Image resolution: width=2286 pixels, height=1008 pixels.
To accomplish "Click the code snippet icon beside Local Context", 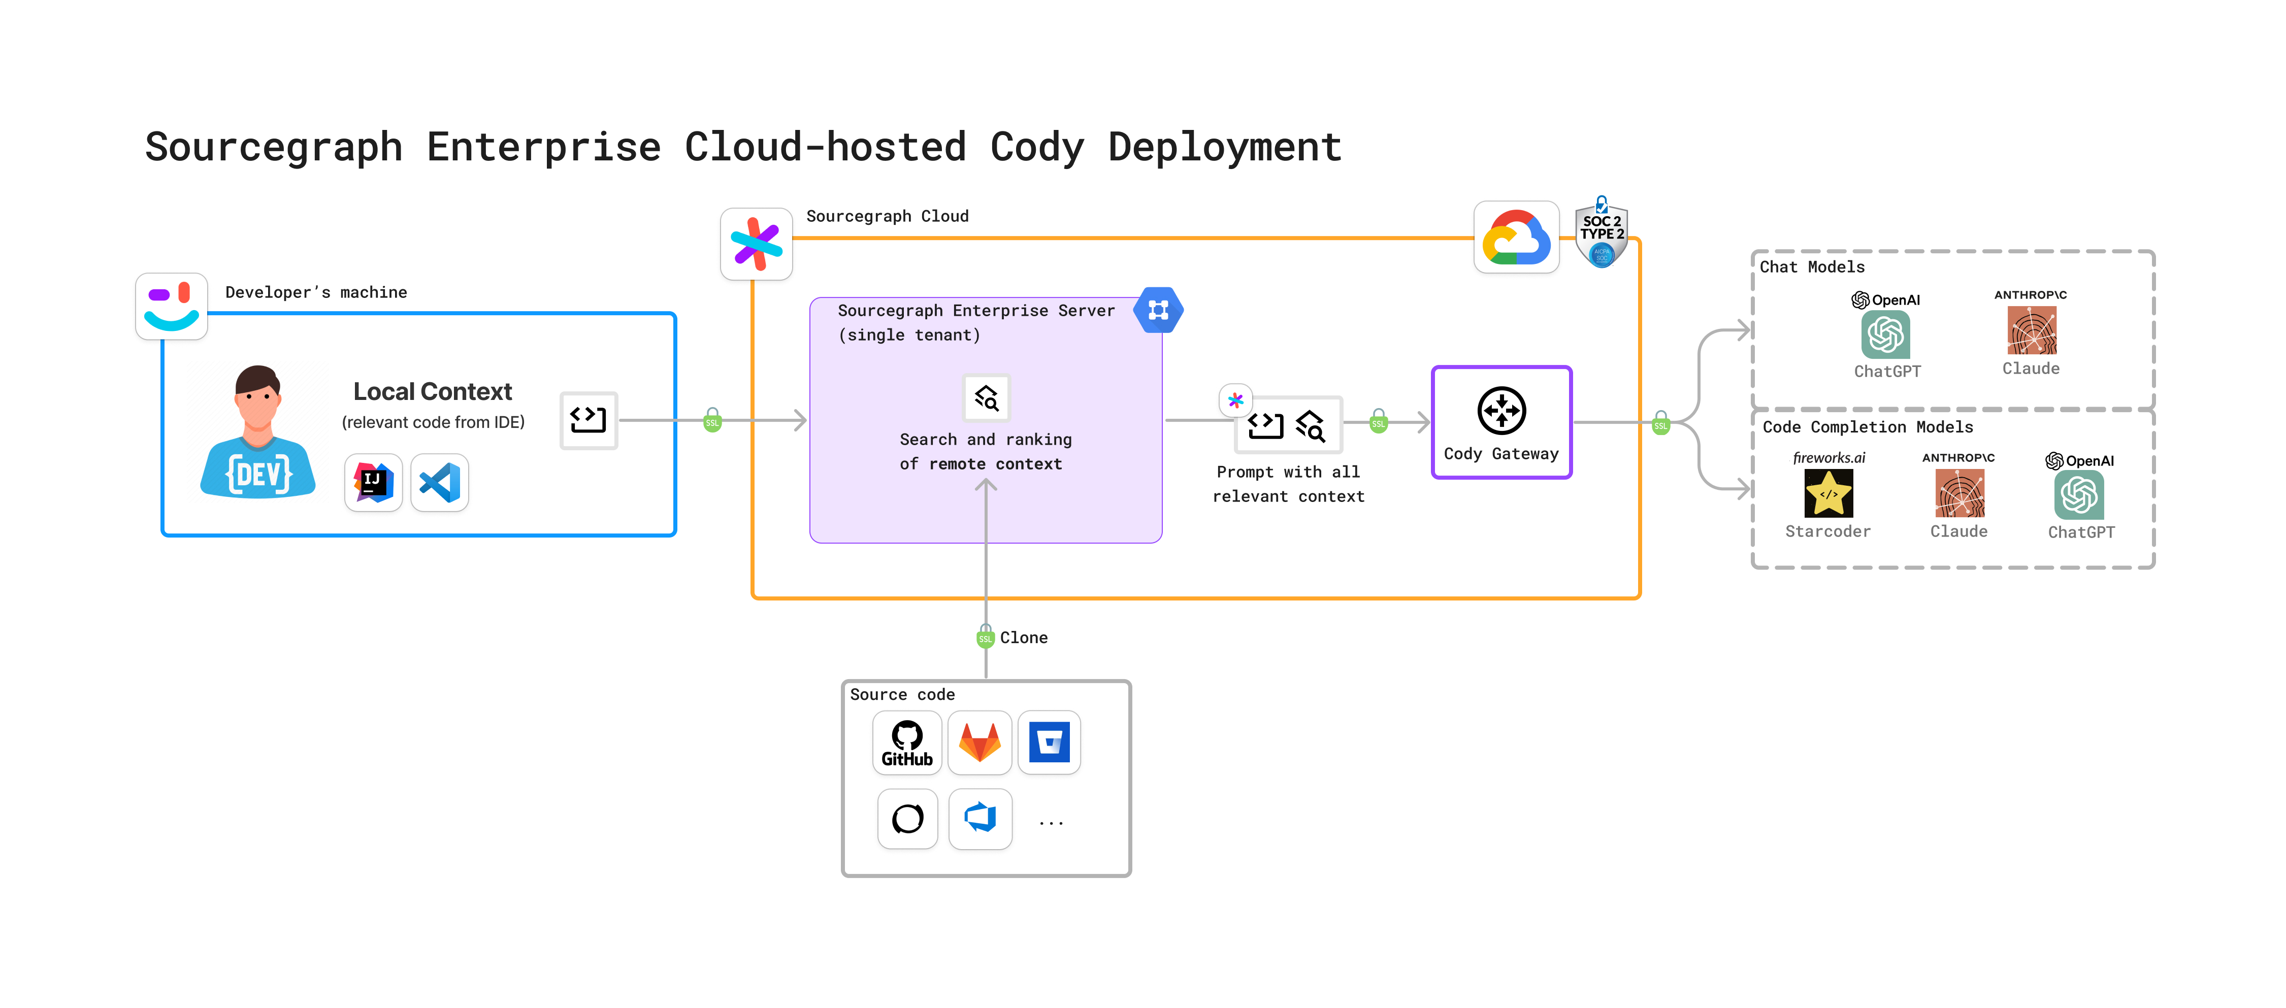I will (x=589, y=420).
